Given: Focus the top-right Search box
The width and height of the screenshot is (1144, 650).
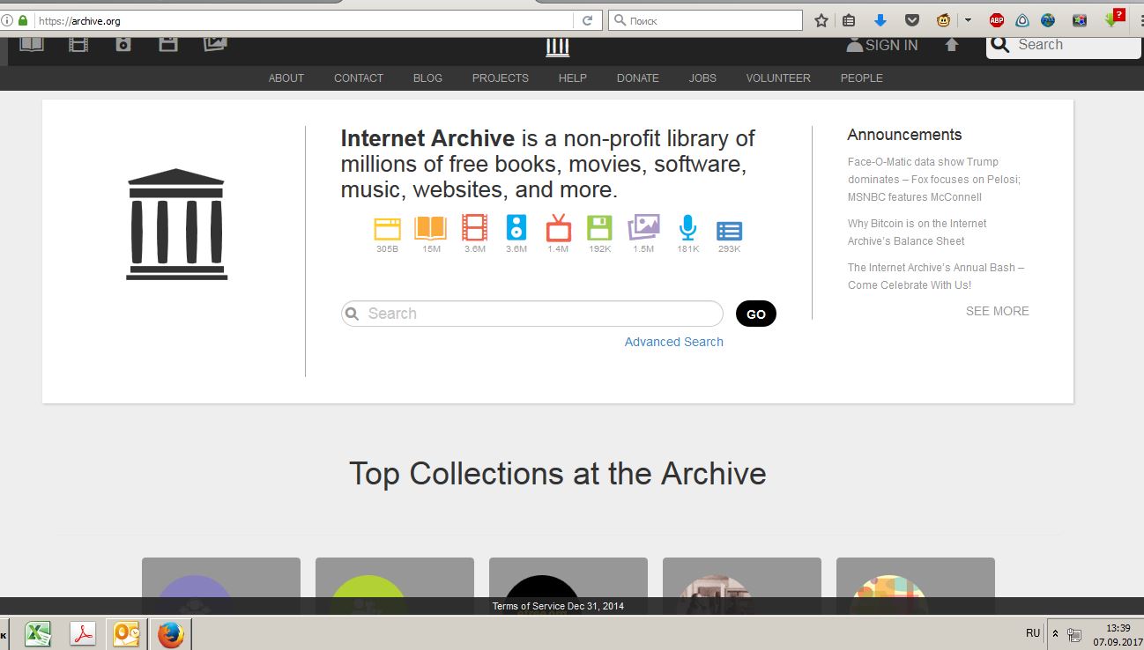Looking at the screenshot, I should 1064,45.
